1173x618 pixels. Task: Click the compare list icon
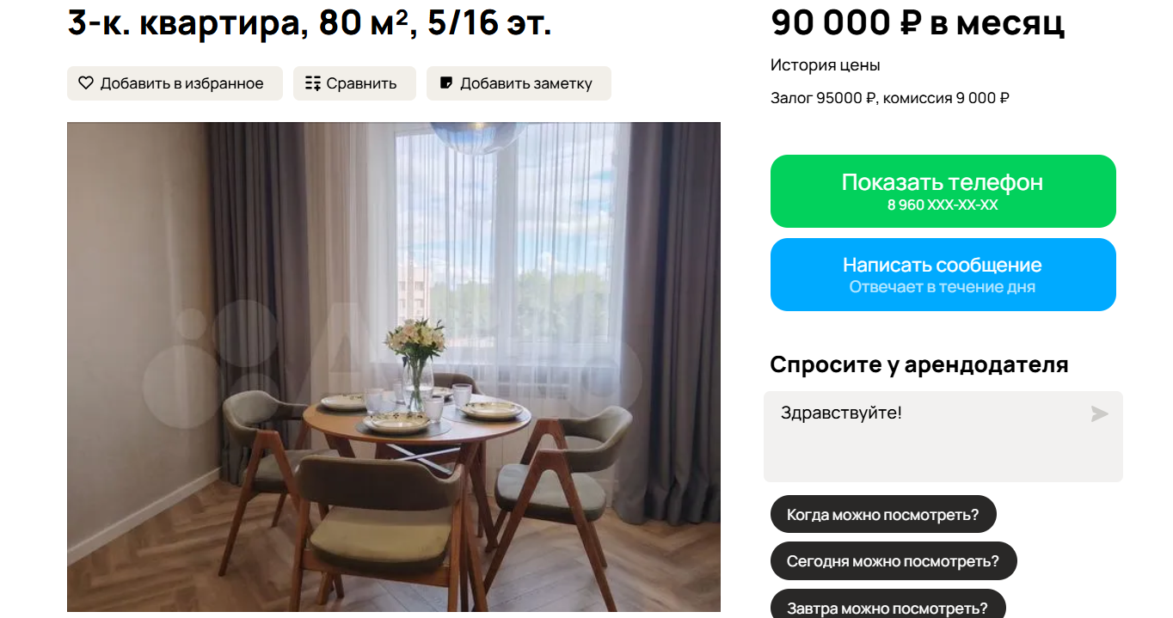click(312, 83)
